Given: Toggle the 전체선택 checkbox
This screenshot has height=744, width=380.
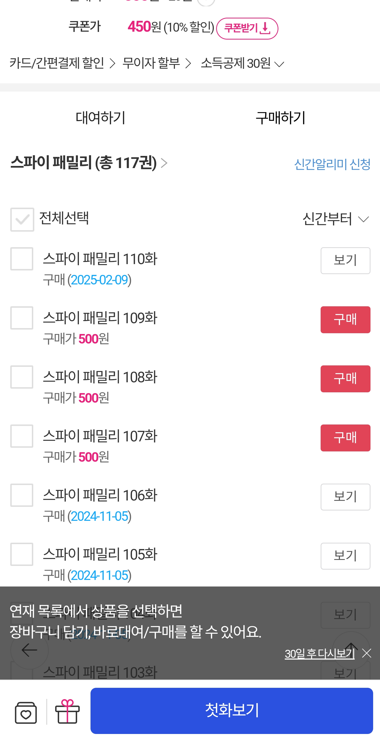Looking at the screenshot, I should [x=22, y=220].
